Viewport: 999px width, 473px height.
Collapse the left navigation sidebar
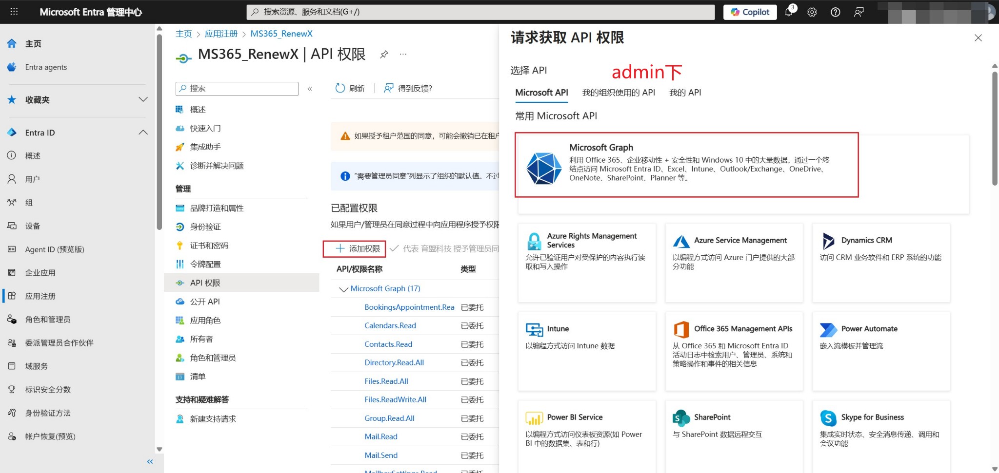coord(150,461)
